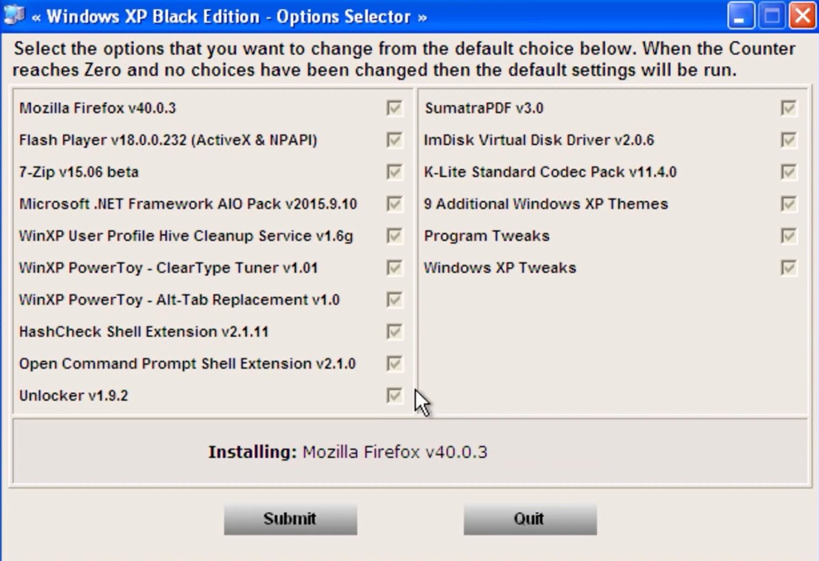This screenshot has height=561, width=819.
Task: Click 'Microsoft .NET Framework AIO Pack v2015.9.10' label
Action: coord(188,204)
